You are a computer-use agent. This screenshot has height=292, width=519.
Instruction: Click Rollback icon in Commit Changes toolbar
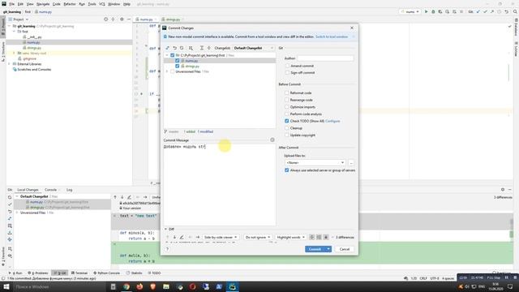coord(175,48)
